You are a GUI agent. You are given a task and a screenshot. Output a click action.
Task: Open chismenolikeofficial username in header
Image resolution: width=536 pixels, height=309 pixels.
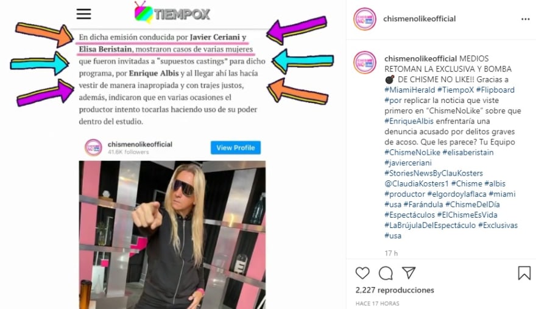pos(420,19)
